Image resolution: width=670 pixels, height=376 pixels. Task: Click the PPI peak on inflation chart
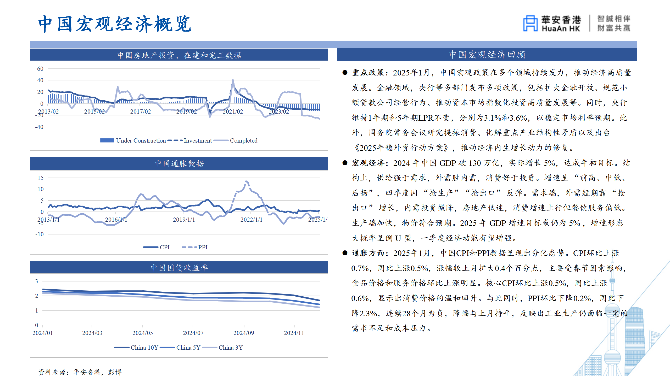click(x=246, y=181)
